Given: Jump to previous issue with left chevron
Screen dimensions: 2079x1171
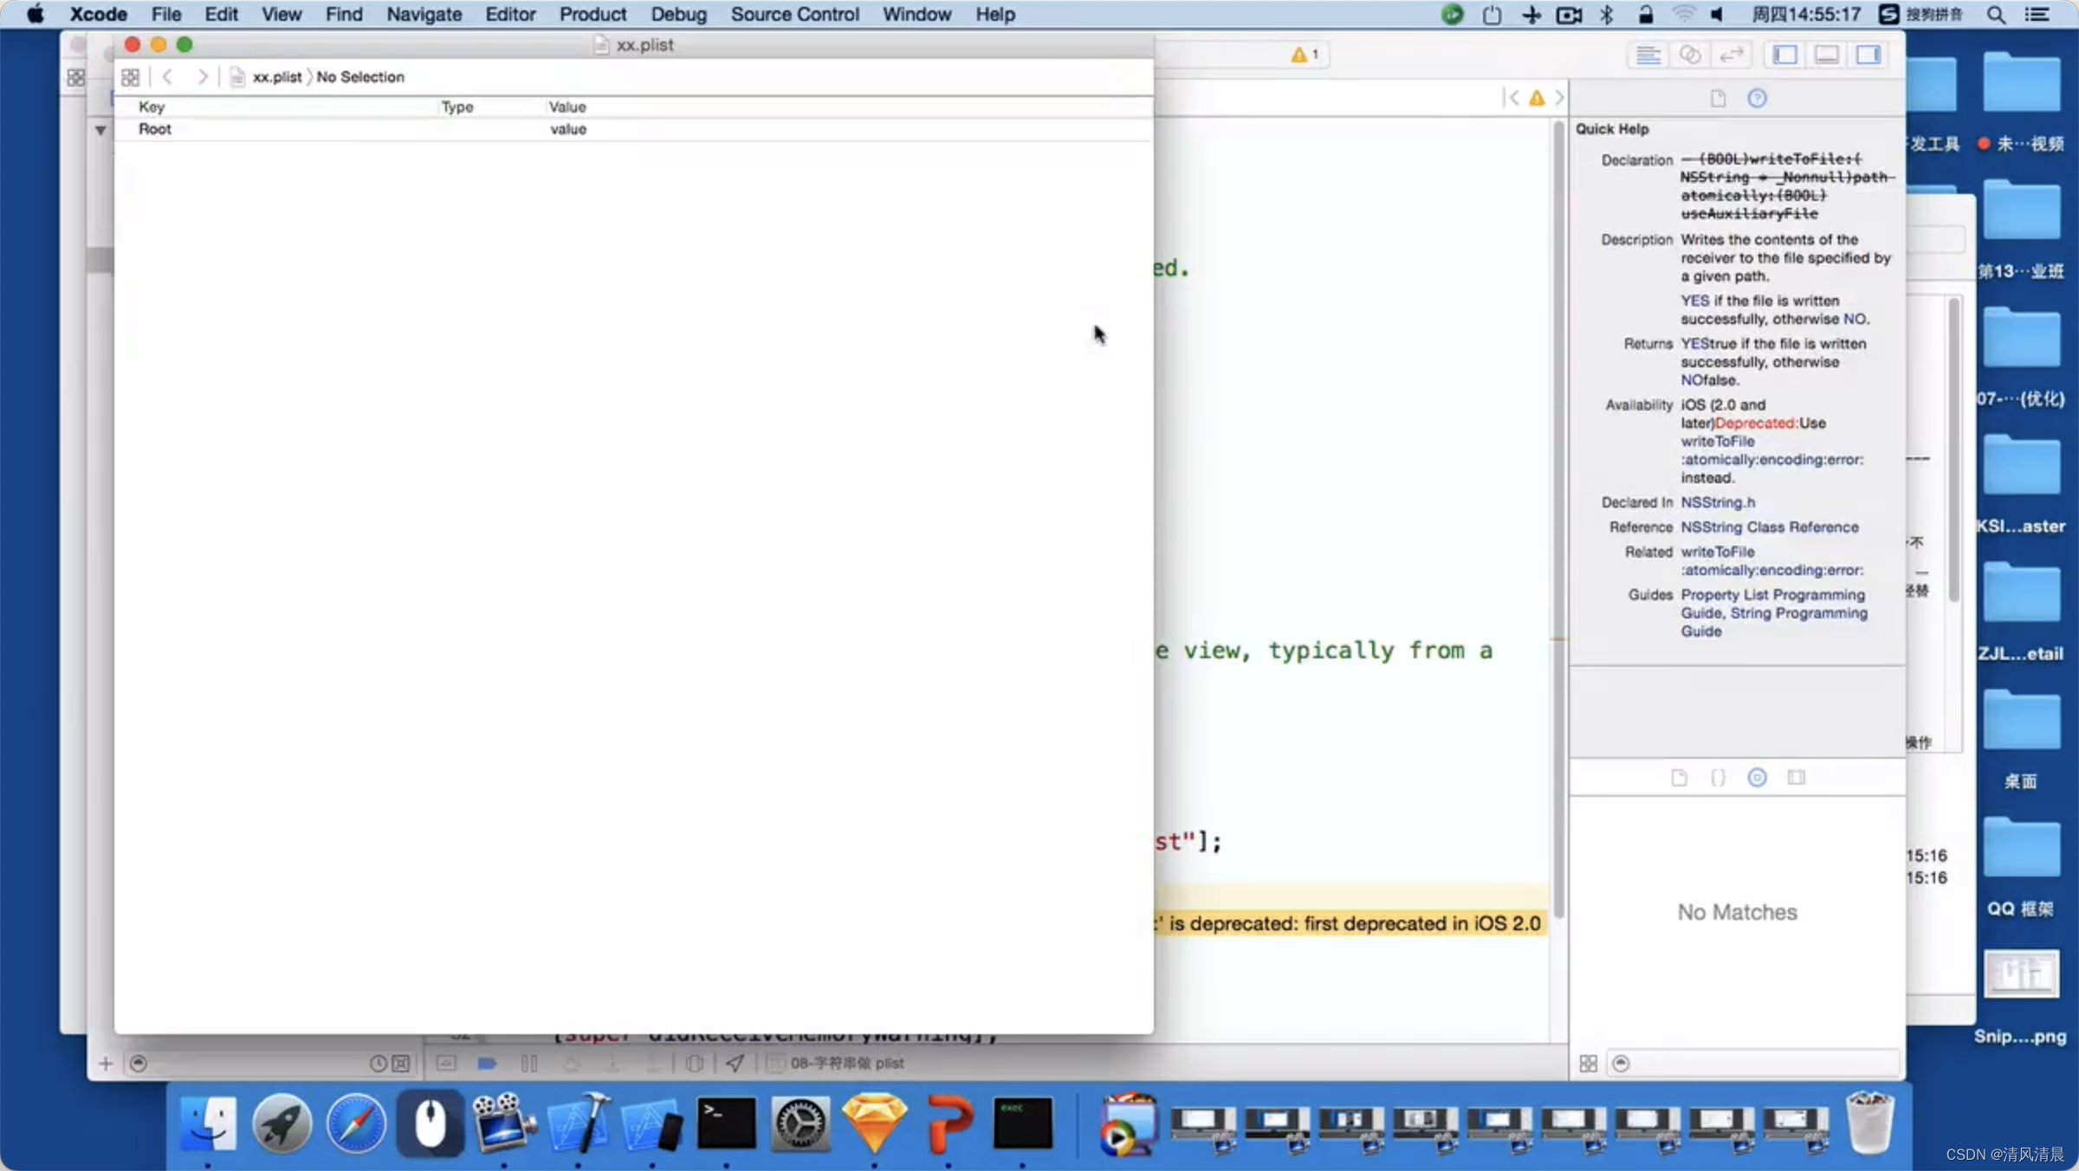Looking at the screenshot, I should pyautogui.click(x=1512, y=98).
